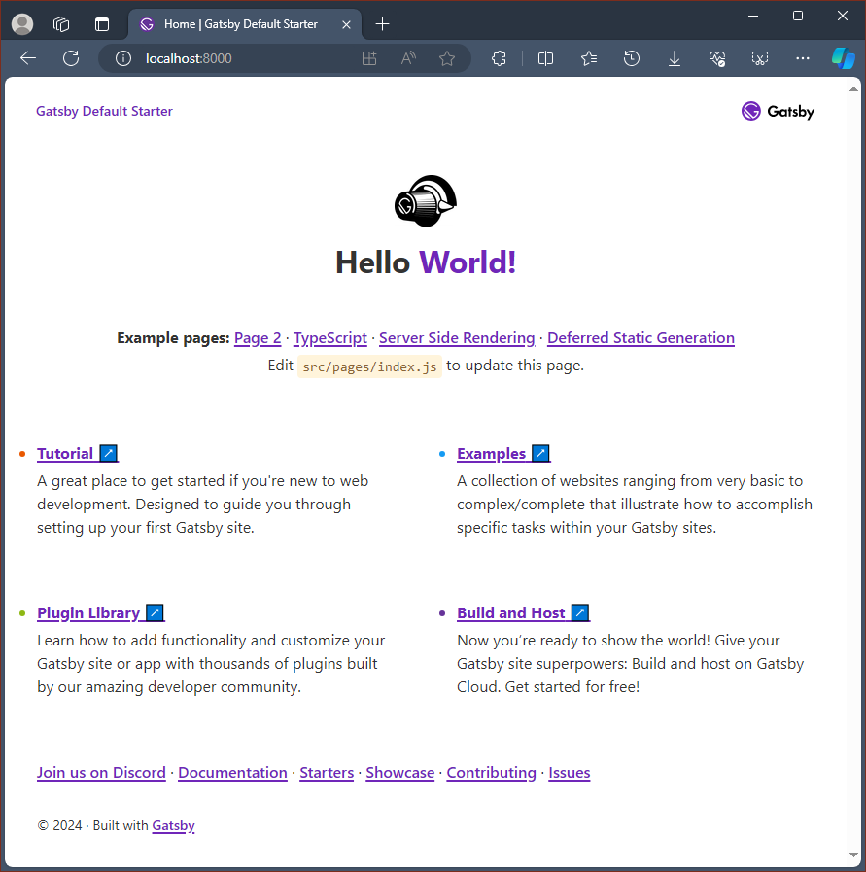Click the external link icon next to Examples
Image resolution: width=866 pixels, height=872 pixels.
coord(539,453)
